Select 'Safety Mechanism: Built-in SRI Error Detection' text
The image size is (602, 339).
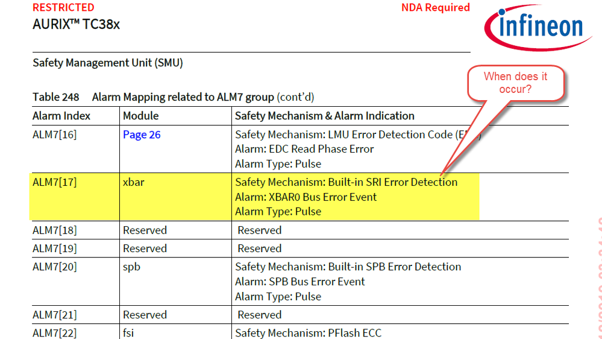(346, 182)
